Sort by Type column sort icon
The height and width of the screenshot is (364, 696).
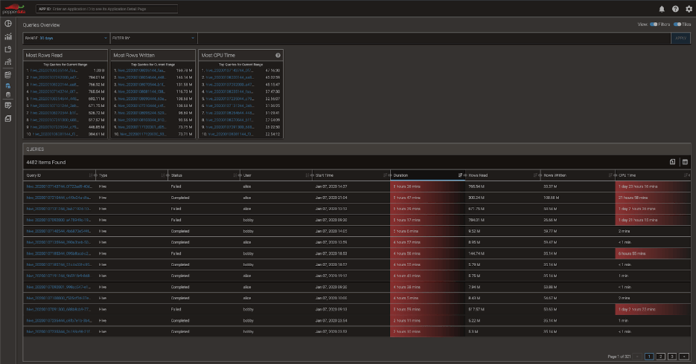163,175
